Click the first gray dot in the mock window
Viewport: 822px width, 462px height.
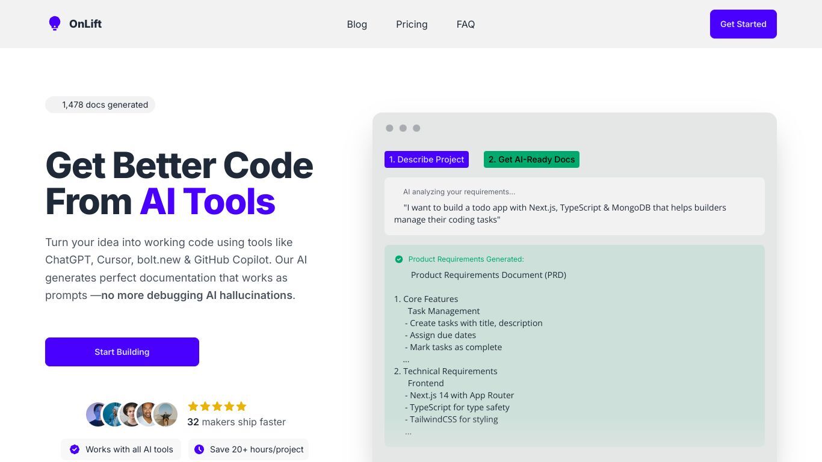[x=389, y=128]
